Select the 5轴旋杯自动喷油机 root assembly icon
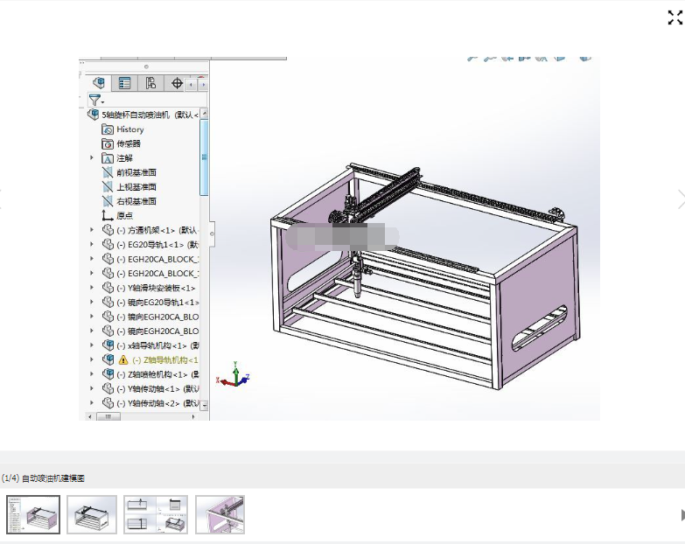Image resolution: width=685 pixels, height=544 pixels. point(93,115)
